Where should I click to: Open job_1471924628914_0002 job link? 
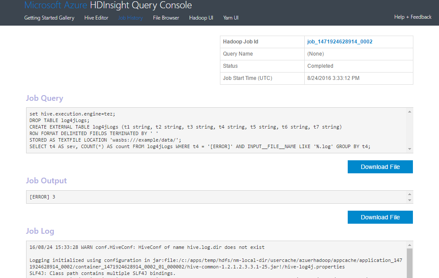(339, 42)
